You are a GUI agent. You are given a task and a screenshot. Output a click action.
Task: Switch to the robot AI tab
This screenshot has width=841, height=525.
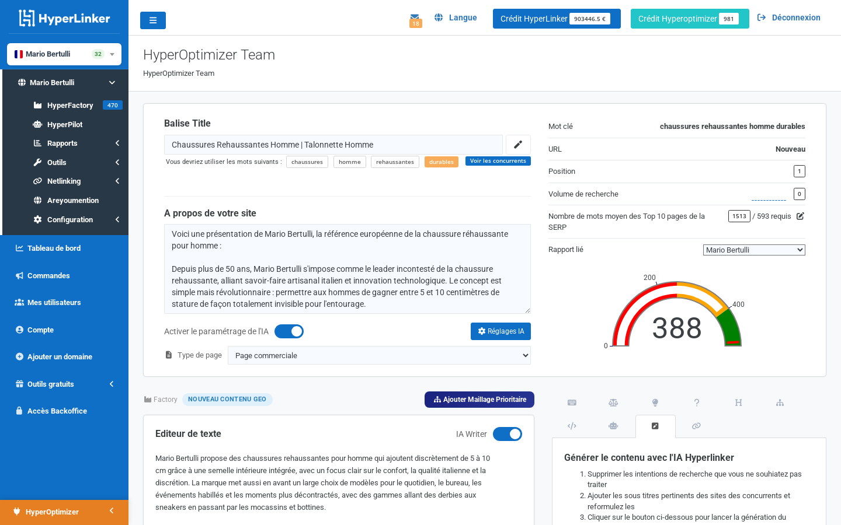point(613,426)
